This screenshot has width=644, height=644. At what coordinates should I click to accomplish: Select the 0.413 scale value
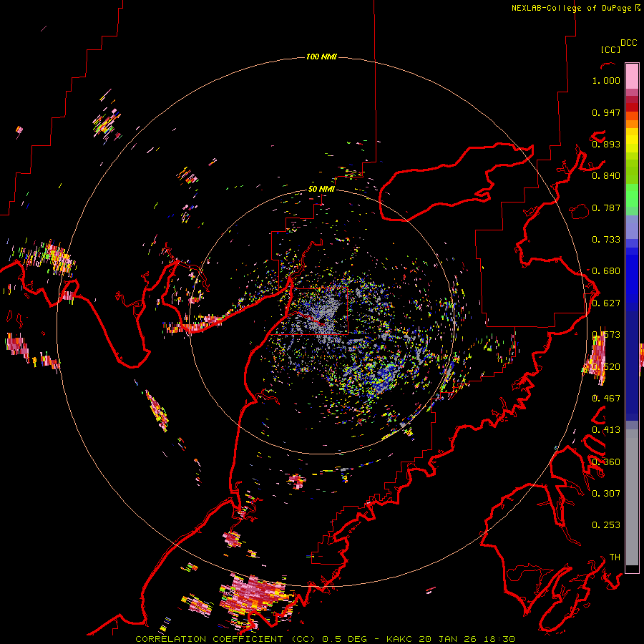(606, 430)
